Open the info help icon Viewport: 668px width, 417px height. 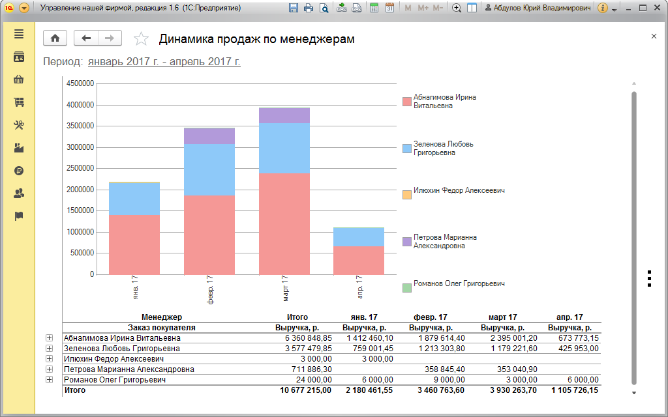click(x=602, y=8)
